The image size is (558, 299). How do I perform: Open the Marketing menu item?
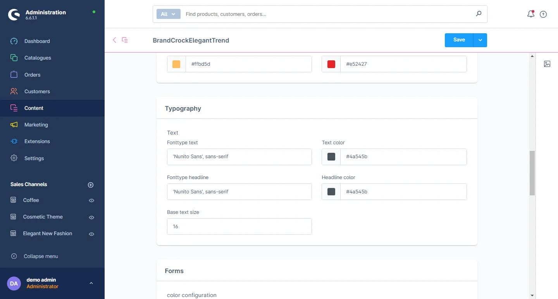click(x=36, y=125)
